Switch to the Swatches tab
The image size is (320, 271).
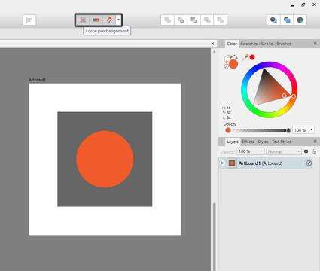[249, 44]
